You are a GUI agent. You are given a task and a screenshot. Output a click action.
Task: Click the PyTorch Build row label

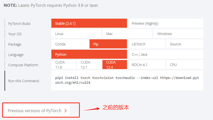19,24
